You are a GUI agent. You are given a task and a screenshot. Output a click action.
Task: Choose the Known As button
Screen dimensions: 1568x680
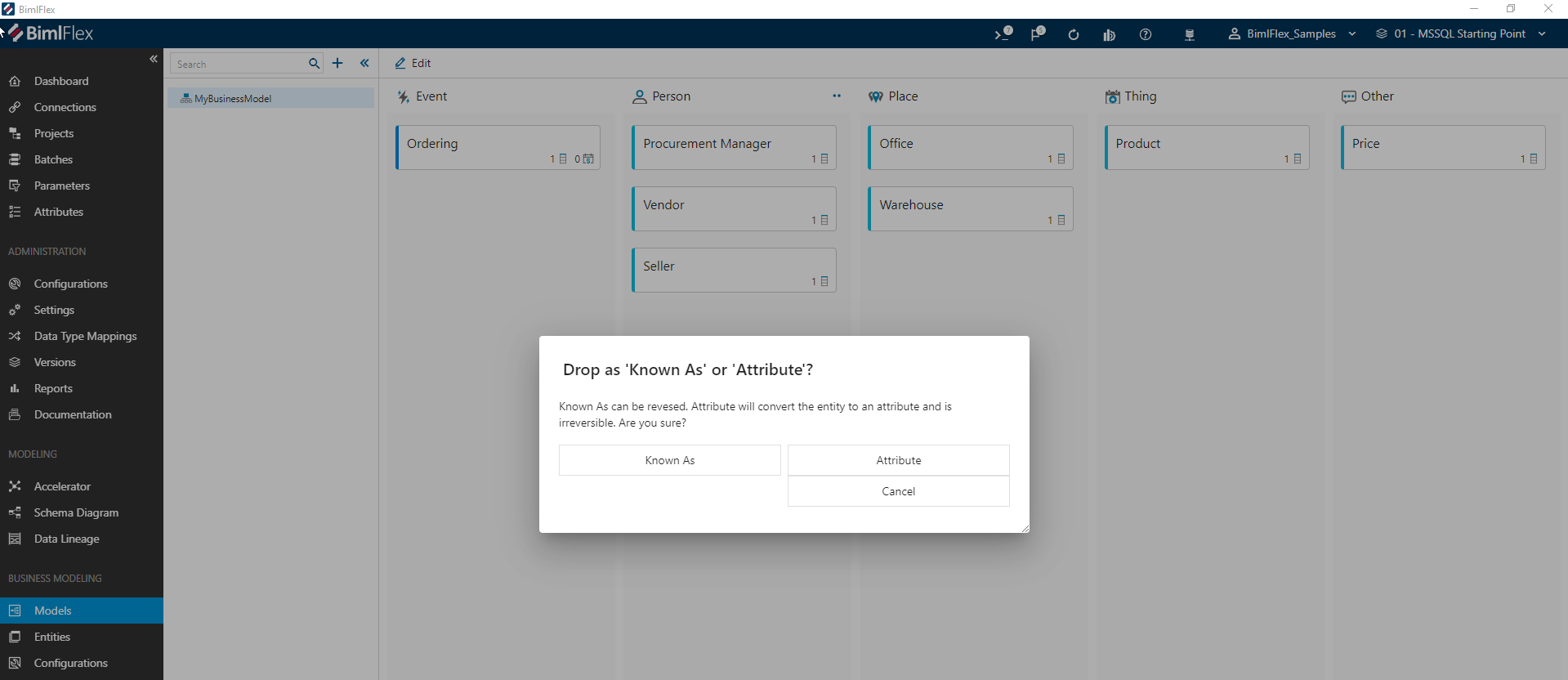pyautogui.click(x=669, y=460)
